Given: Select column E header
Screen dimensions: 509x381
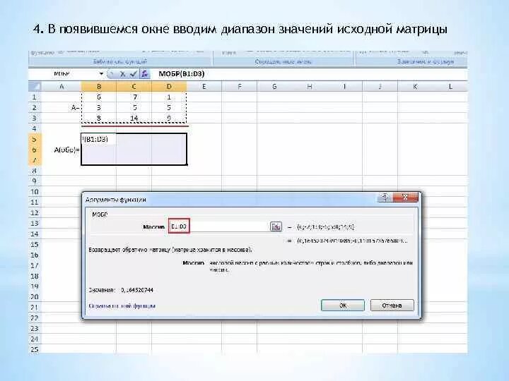Looking at the screenshot, I should click(x=204, y=87).
